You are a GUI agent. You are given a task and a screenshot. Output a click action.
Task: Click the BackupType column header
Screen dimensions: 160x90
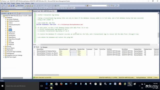point(73,49)
